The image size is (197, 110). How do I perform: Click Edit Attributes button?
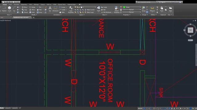[x=106, y=12]
